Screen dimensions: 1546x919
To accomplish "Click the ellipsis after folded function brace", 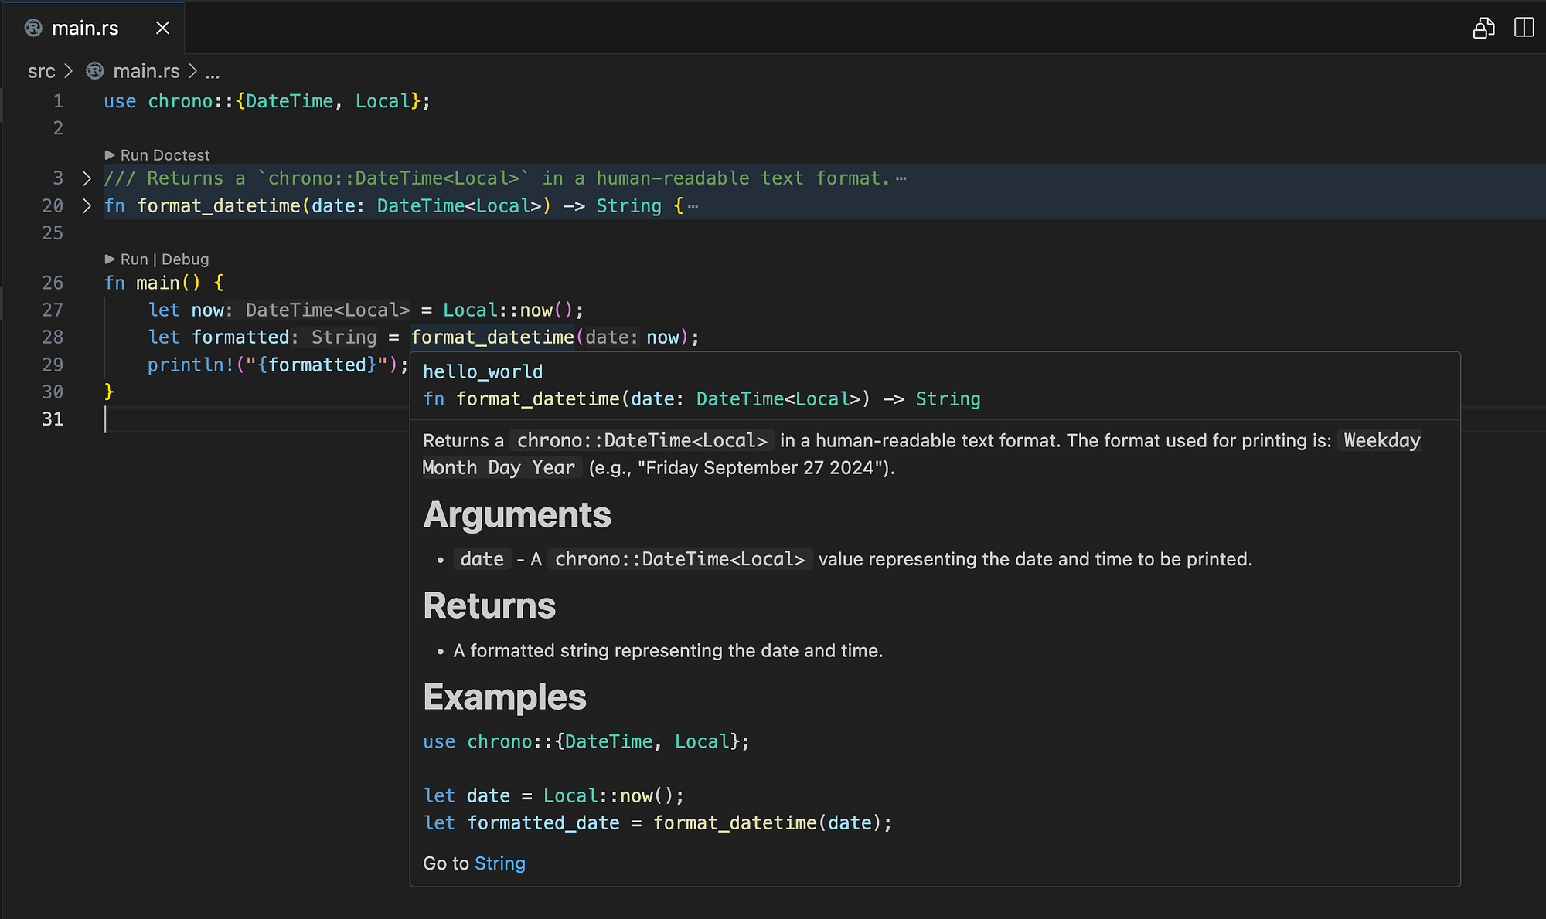I will 693,206.
